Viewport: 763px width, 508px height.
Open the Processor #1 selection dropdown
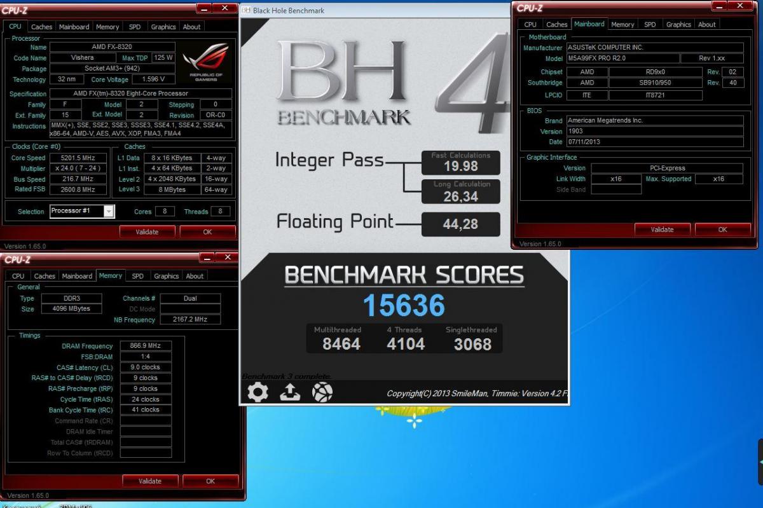click(82, 211)
